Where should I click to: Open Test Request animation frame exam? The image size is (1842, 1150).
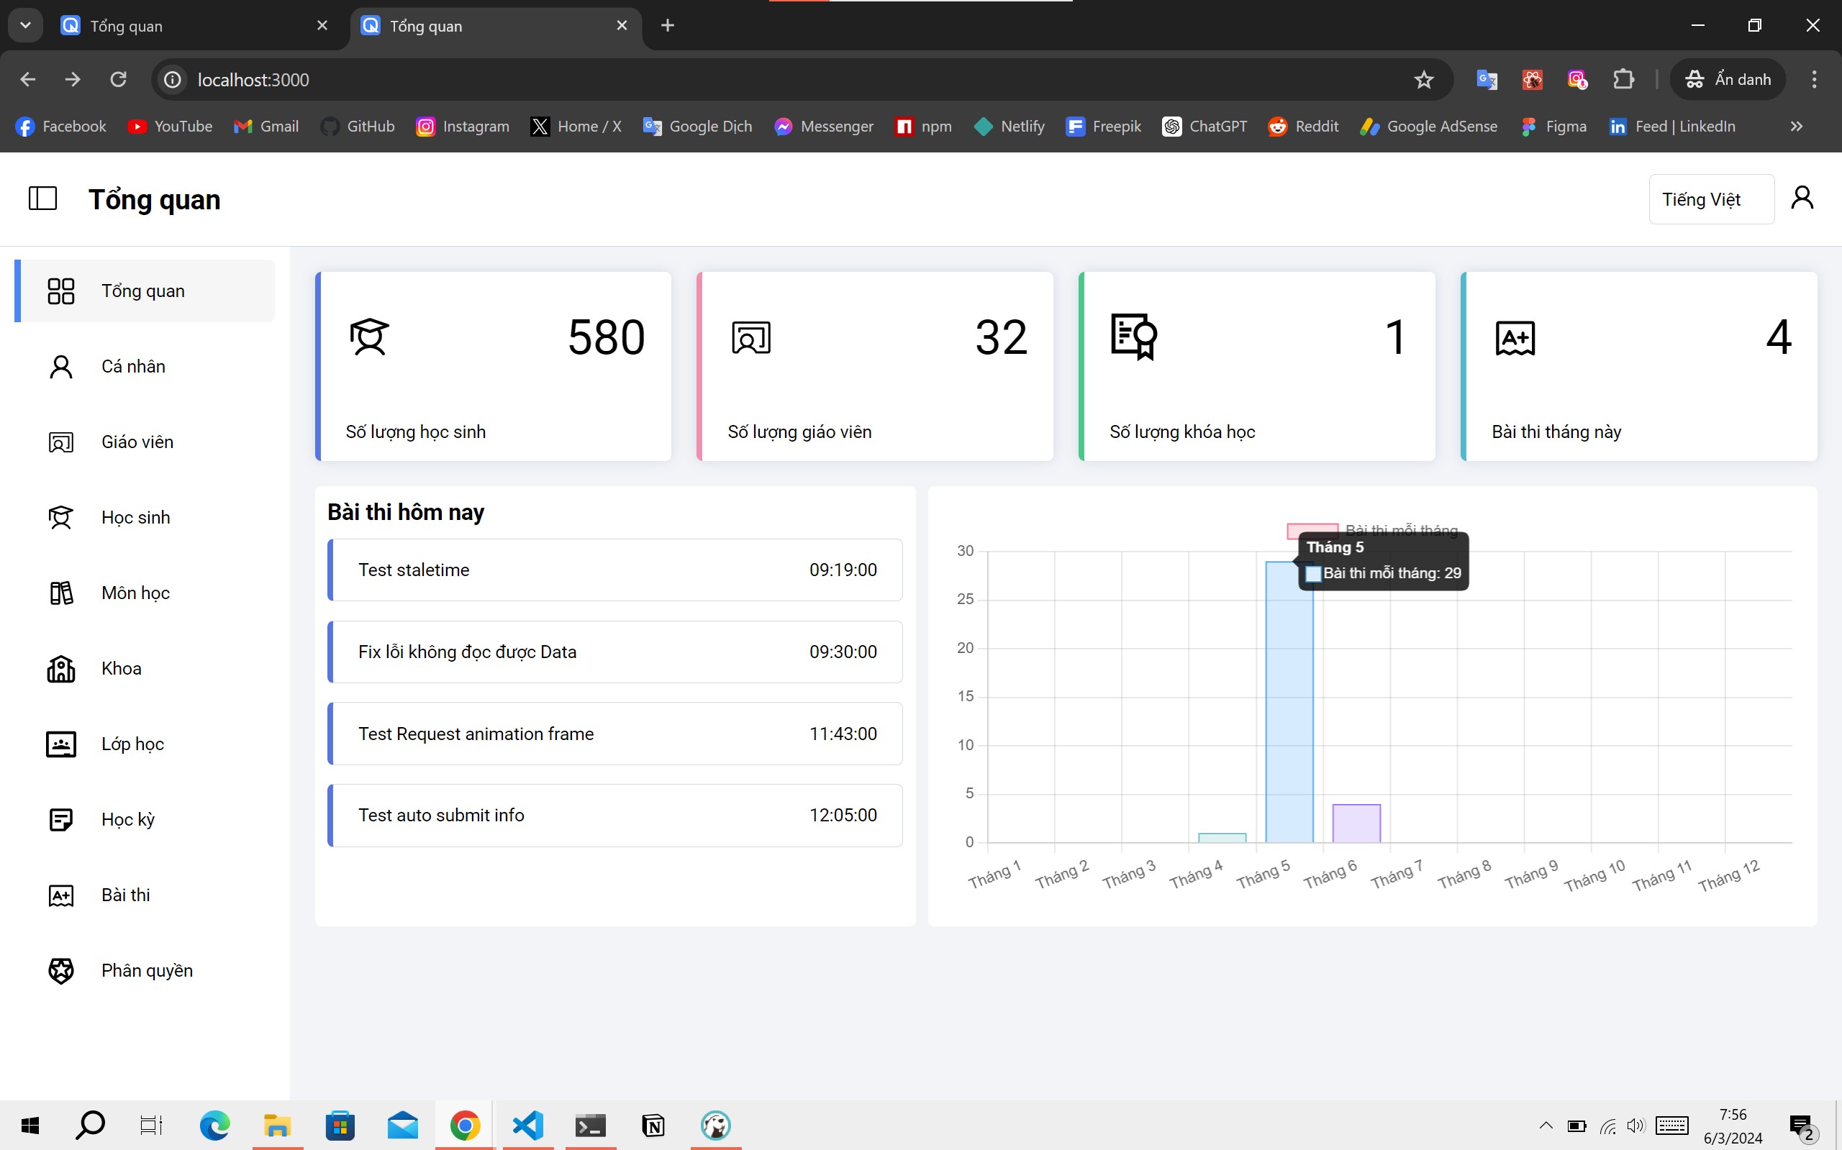(614, 734)
